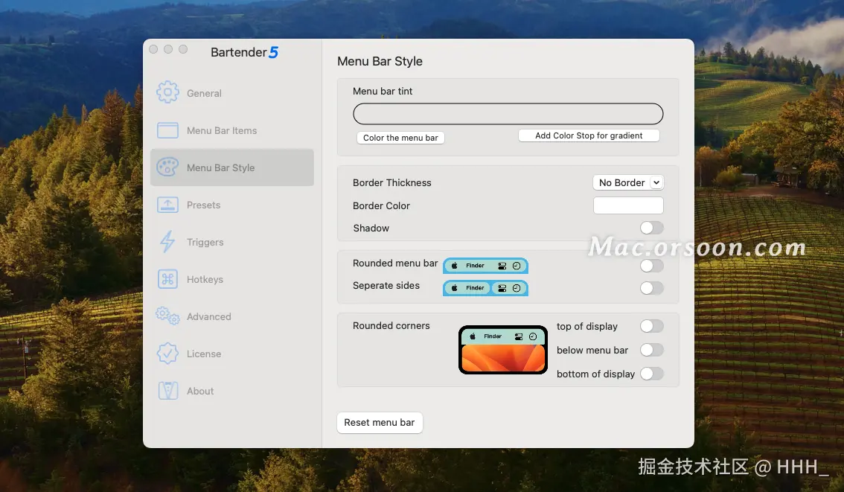Screen dimensions: 844x492
Task: Open the Border Thickness No Border dropdown
Action: pyautogui.click(x=628, y=182)
